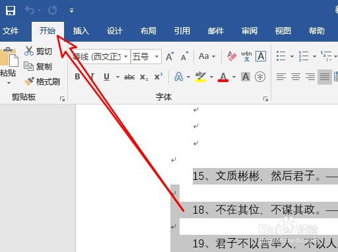Click 复制 (Copy) button
This screenshot has height=252, width=338.
point(38,66)
